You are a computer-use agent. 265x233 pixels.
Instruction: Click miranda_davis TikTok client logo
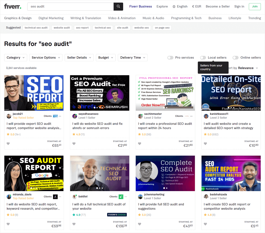point(55,197)
